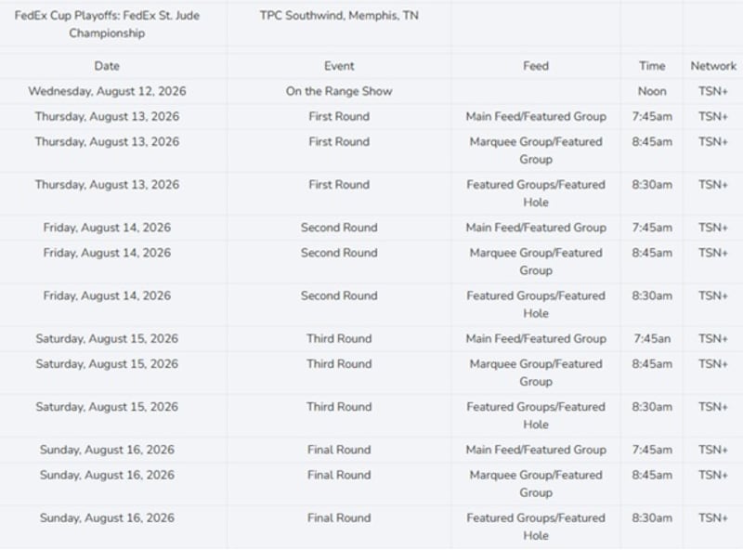Screen dimensions: 743x550
Task: Click the Date column header
Action: (x=107, y=66)
